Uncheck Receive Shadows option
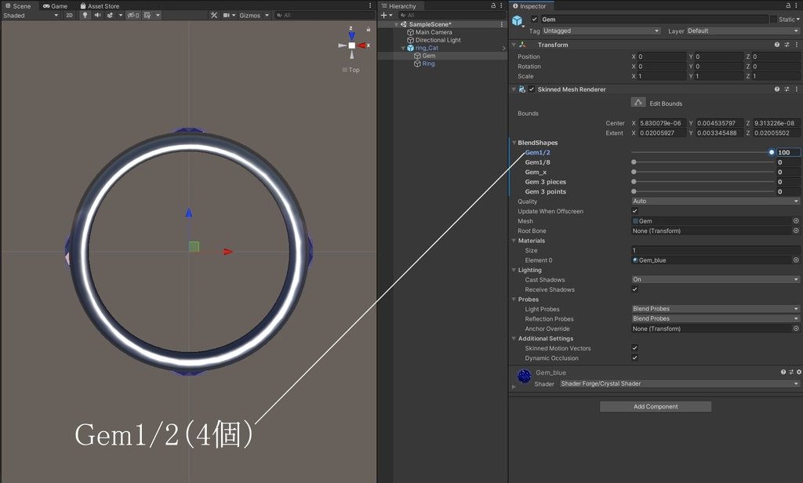Image resolution: width=803 pixels, height=483 pixels. 634,289
